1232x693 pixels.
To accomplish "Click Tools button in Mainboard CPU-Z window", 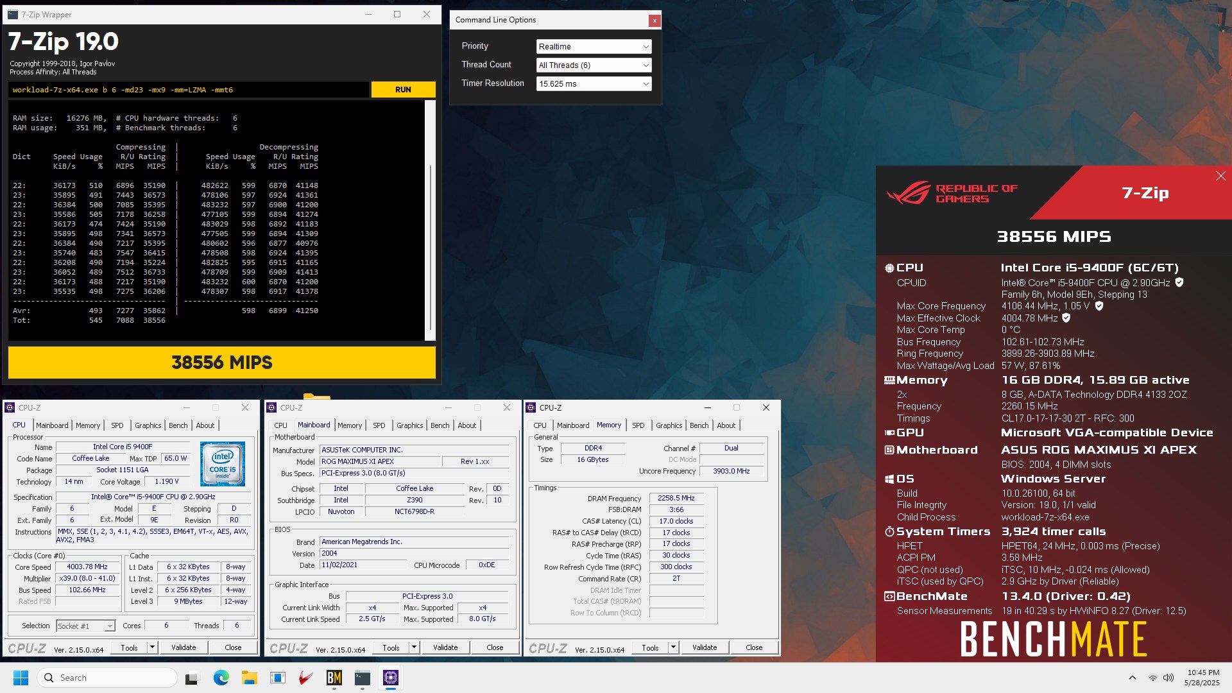I will click(391, 647).
